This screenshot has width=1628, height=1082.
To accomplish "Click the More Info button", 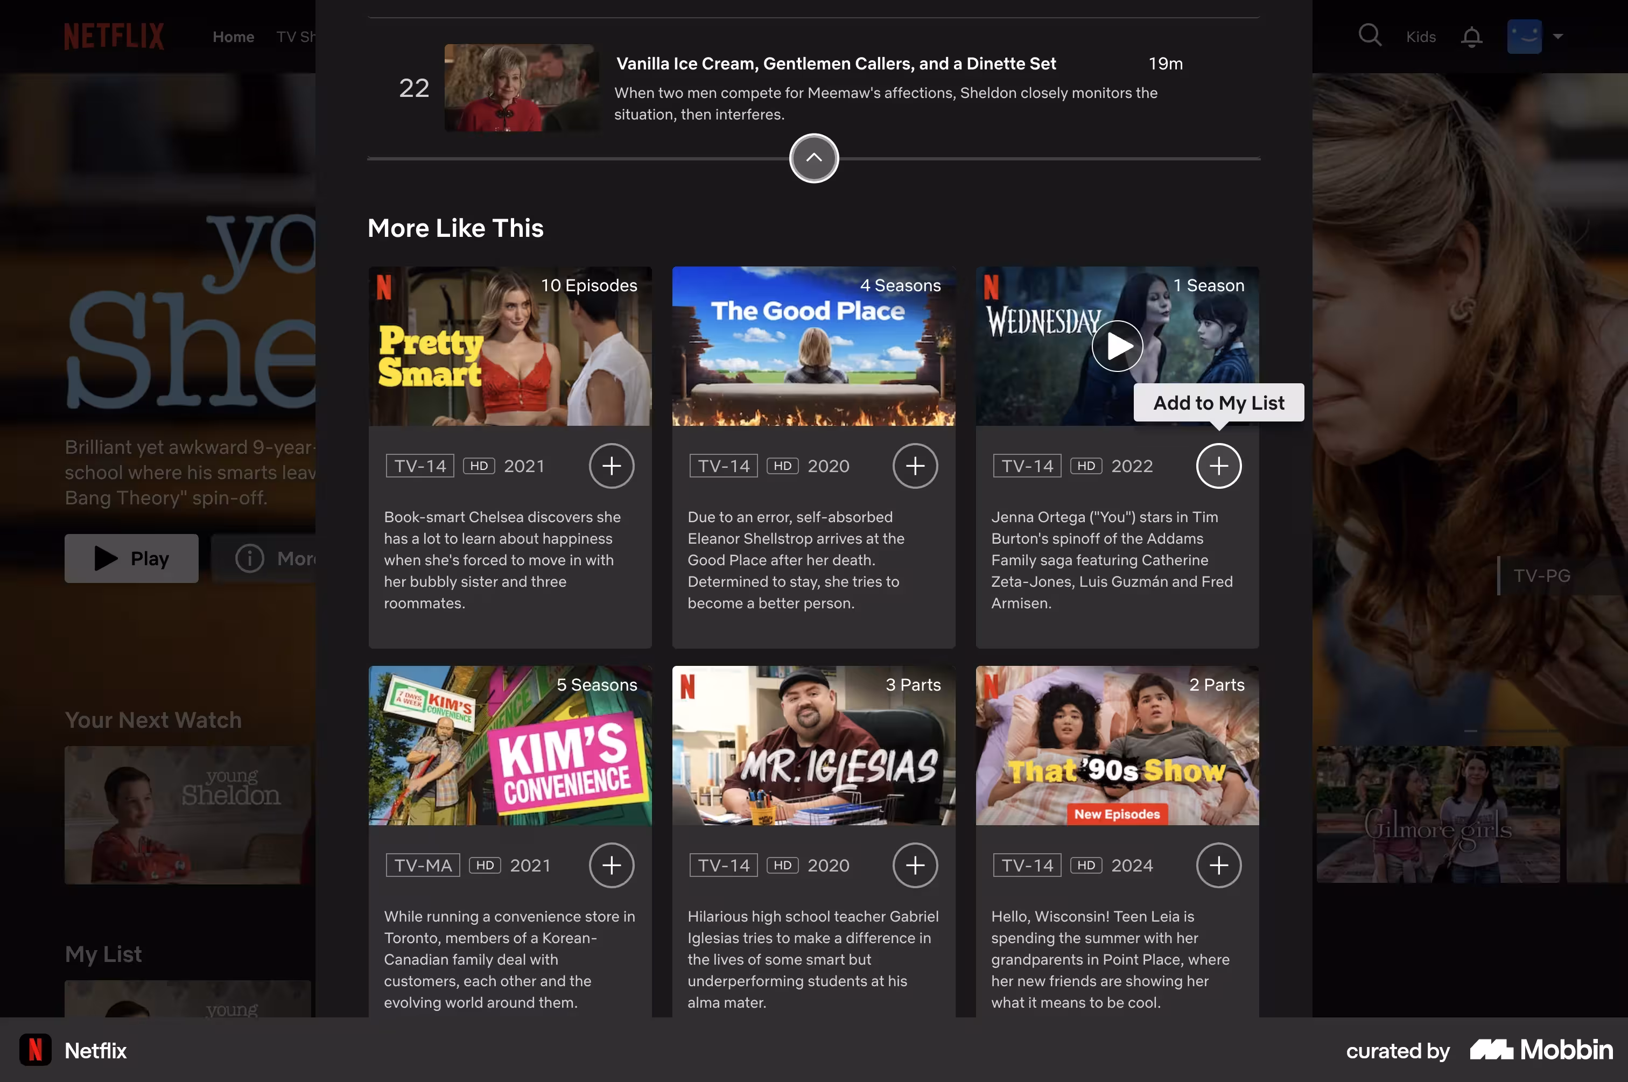I will [x=264, y=558].
